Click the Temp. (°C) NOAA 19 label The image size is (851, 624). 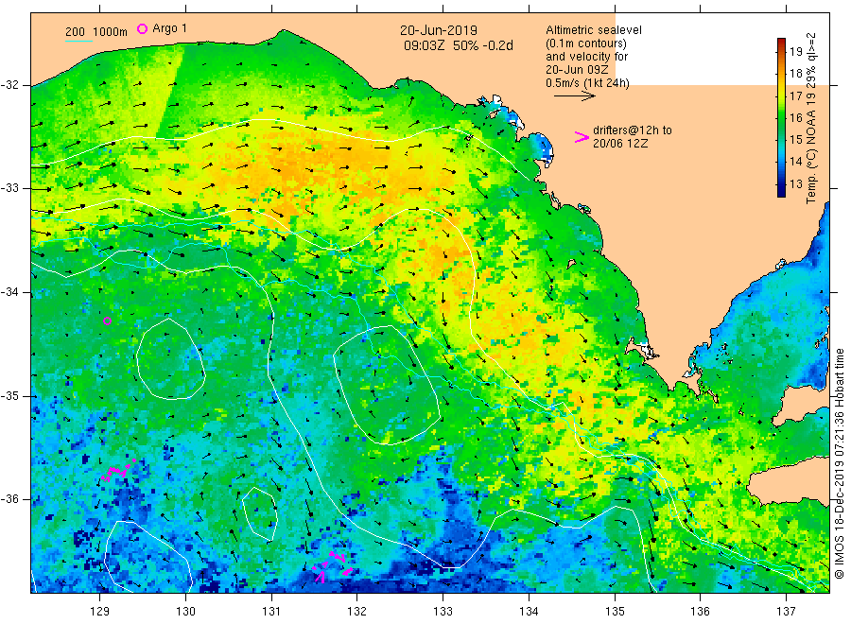811,118
